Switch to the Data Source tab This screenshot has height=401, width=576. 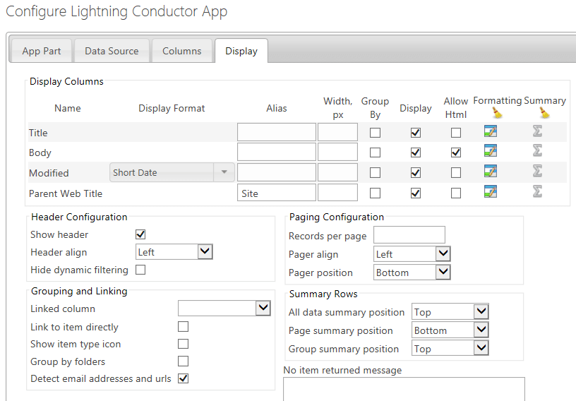(x=112, y=51)
